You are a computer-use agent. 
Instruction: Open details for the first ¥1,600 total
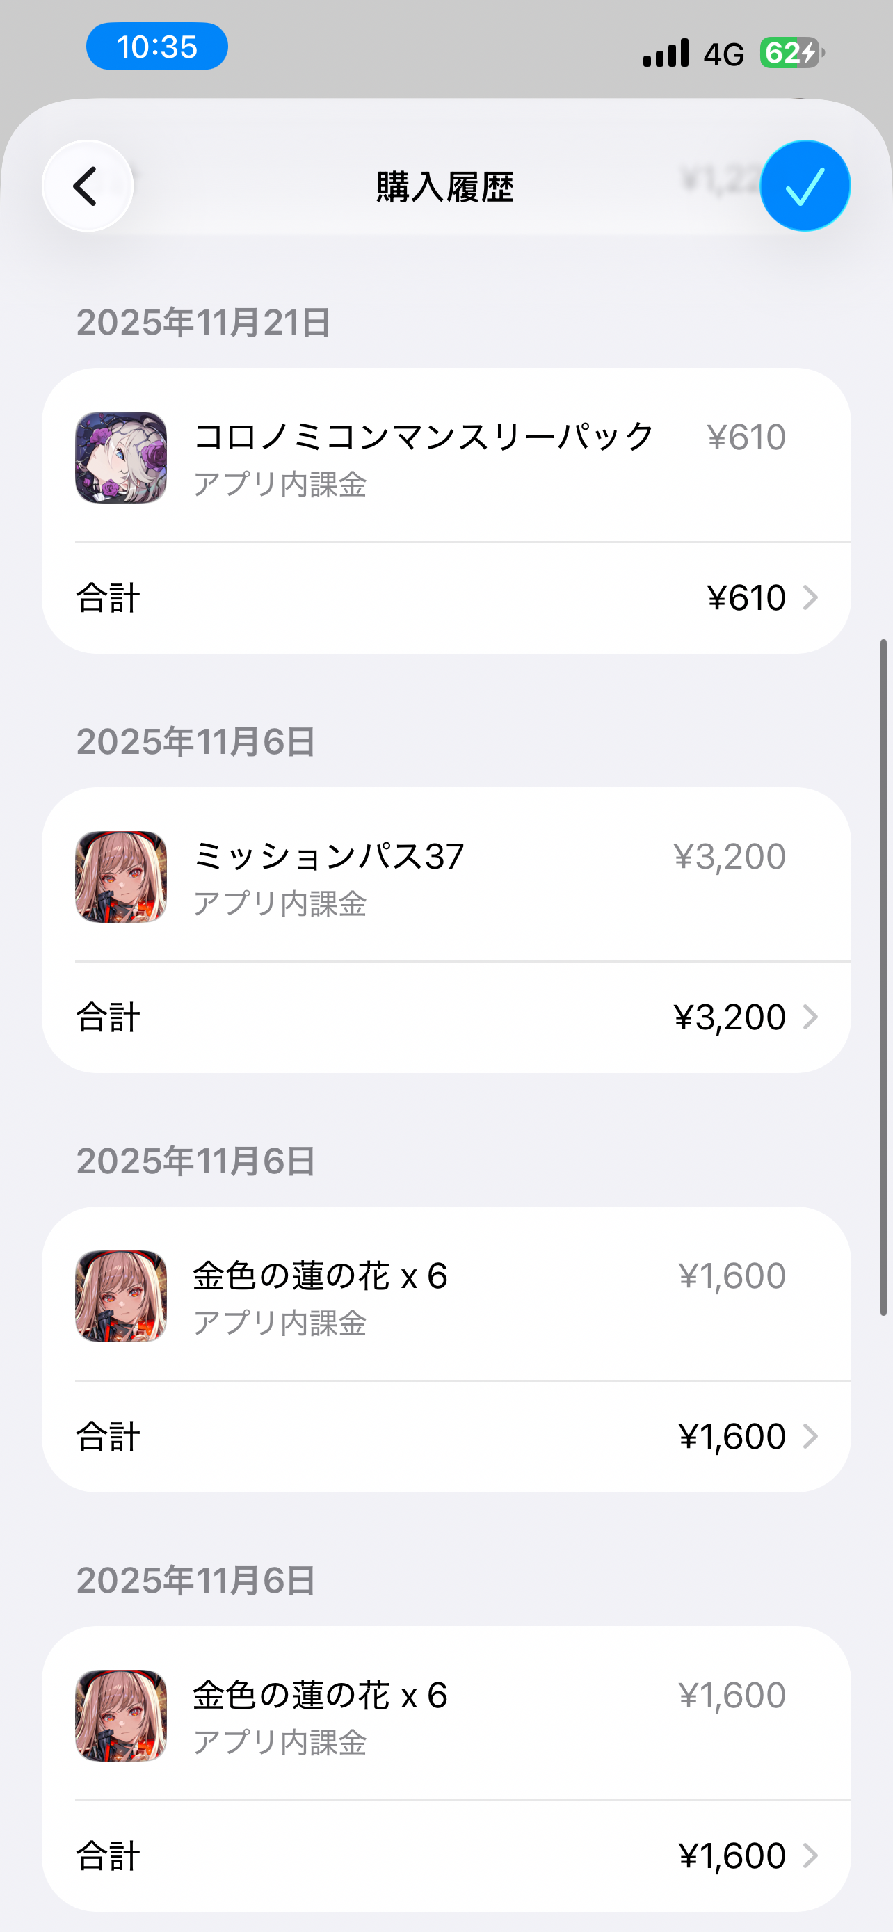(810, 1436)
